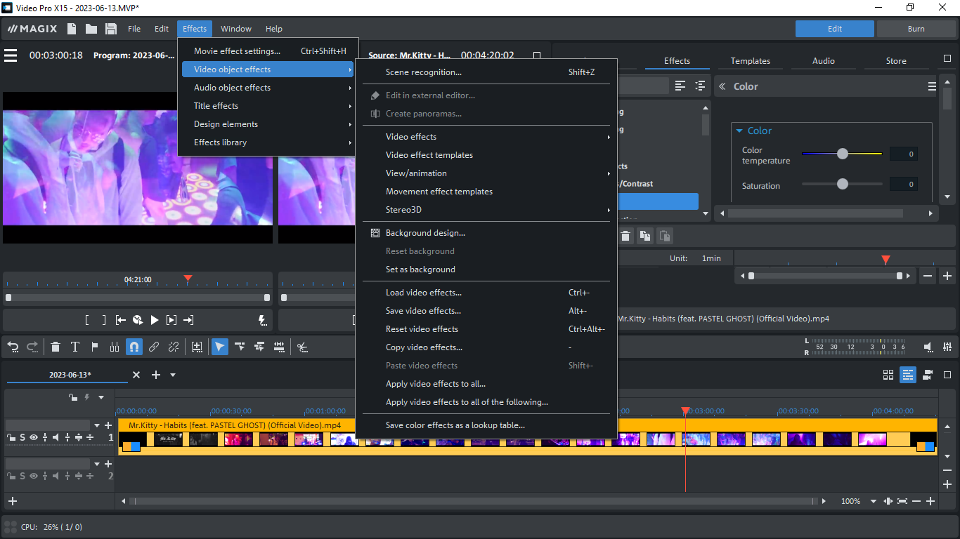This screenshot has width=960, height=539.
Task: Choose Scene recognition from the menu
Action: 423,72
